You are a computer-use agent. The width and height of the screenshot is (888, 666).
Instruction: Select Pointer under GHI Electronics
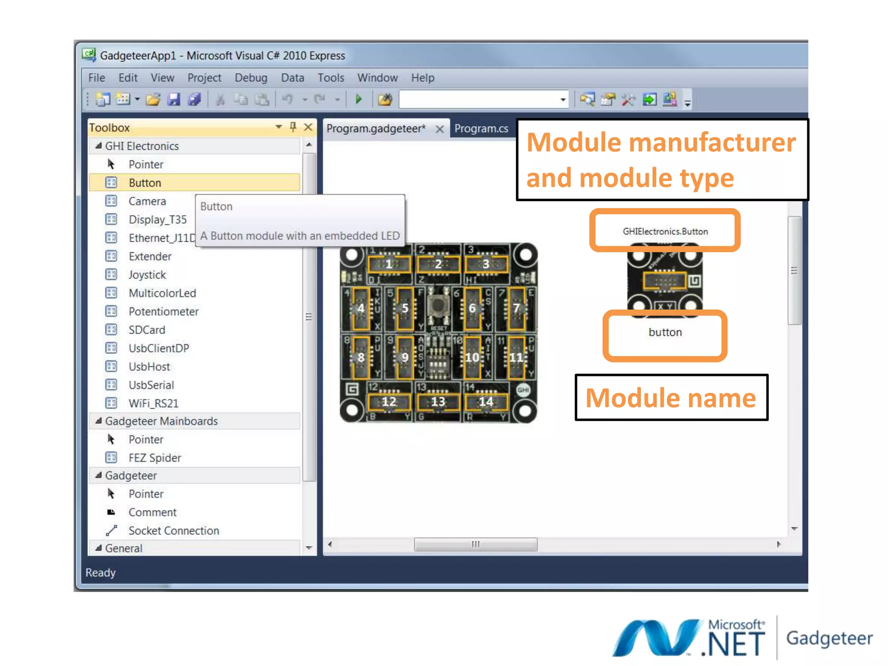point(194,164)
